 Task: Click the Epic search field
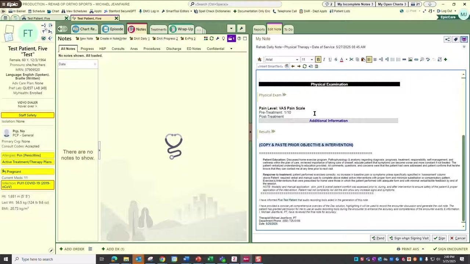pyautogui.click(x=235, y=4)
